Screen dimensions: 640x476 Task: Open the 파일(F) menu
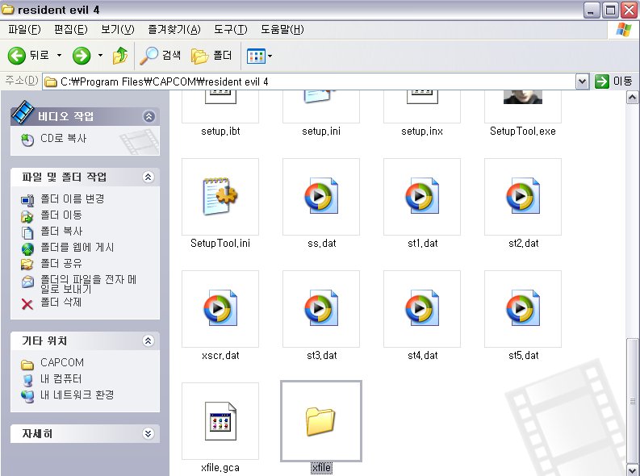24,29
